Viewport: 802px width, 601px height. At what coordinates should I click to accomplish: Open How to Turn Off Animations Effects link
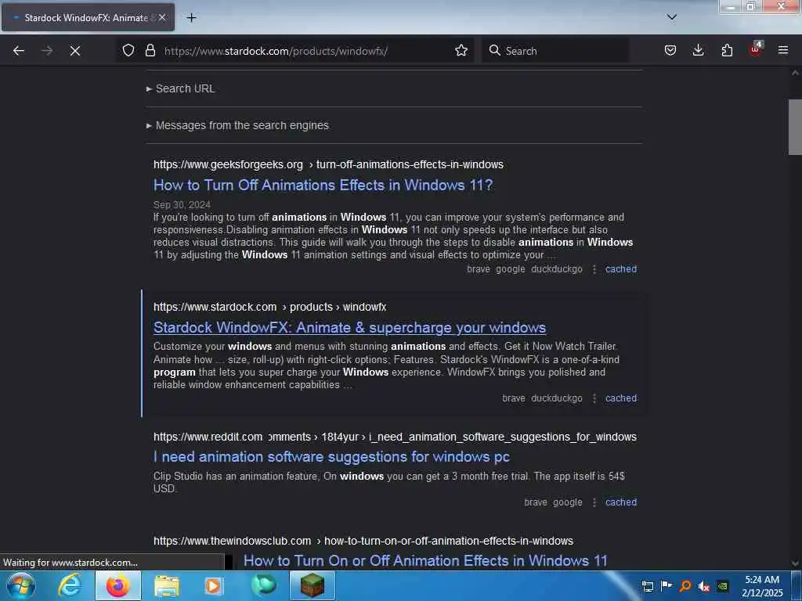point(323,185)
